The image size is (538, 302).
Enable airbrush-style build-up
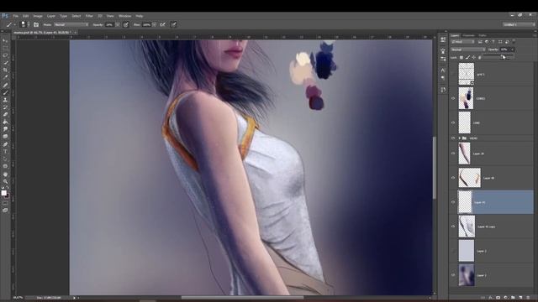click(162, 24)
